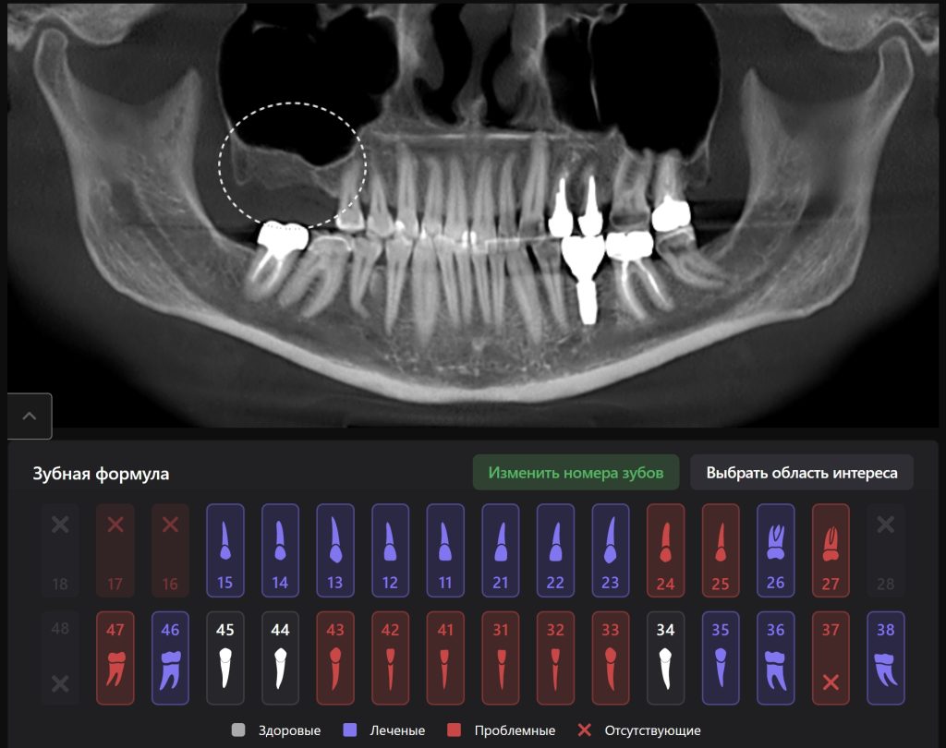
Task: Toggle missing tooth 18 cell
Action: tap(60, 549)
